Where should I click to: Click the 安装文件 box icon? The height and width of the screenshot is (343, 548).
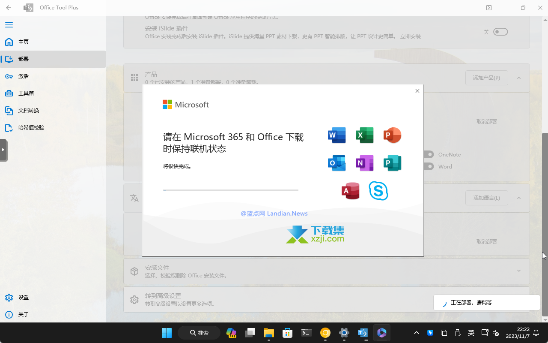point(134,271)
